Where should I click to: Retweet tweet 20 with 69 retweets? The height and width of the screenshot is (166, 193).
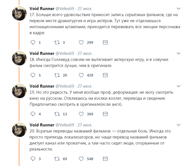pos(57,159)
